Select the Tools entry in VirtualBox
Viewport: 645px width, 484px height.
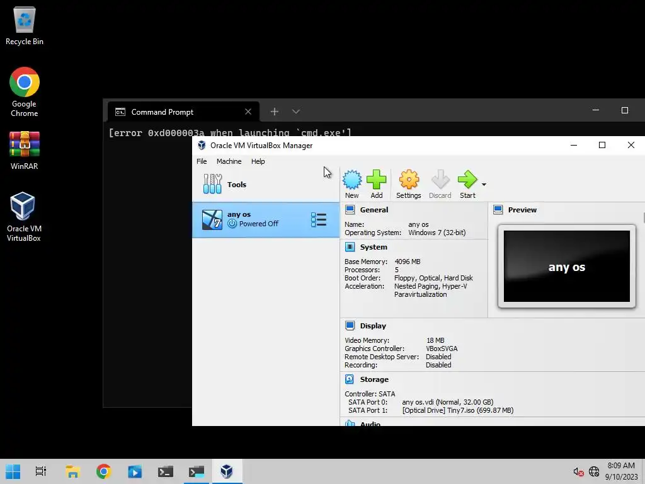point(266,185)
